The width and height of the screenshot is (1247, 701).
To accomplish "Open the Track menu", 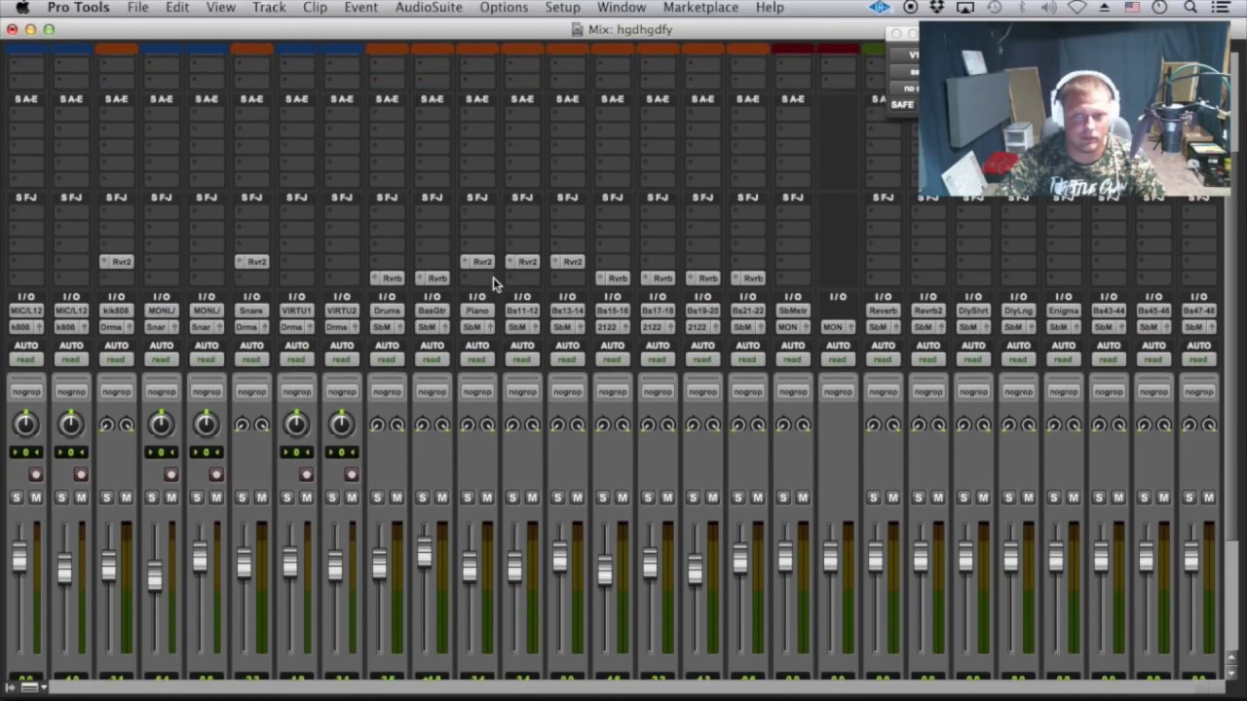I will click(269, 8).
